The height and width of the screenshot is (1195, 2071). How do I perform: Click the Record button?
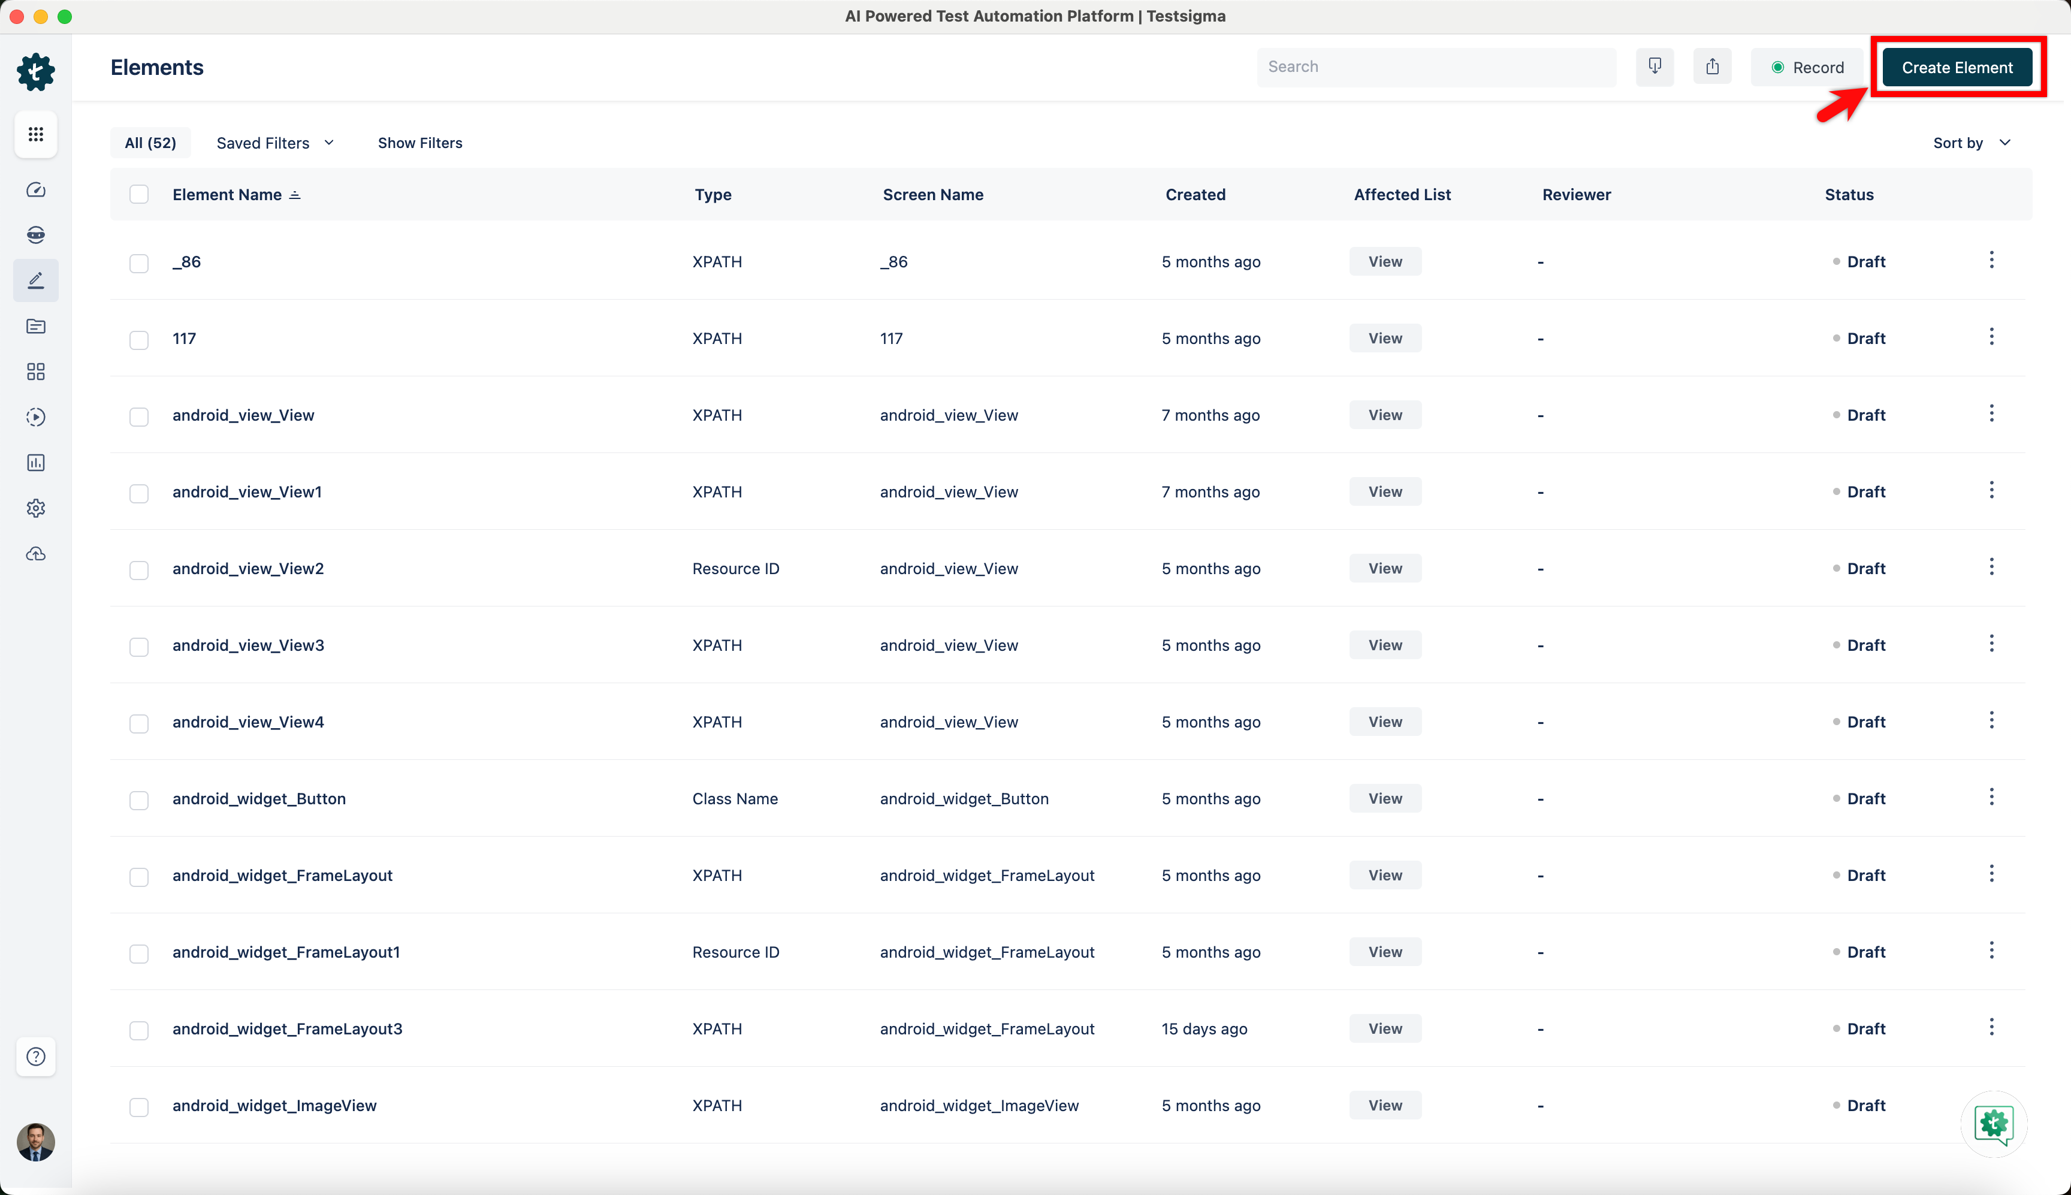(x=1806, y=67)
